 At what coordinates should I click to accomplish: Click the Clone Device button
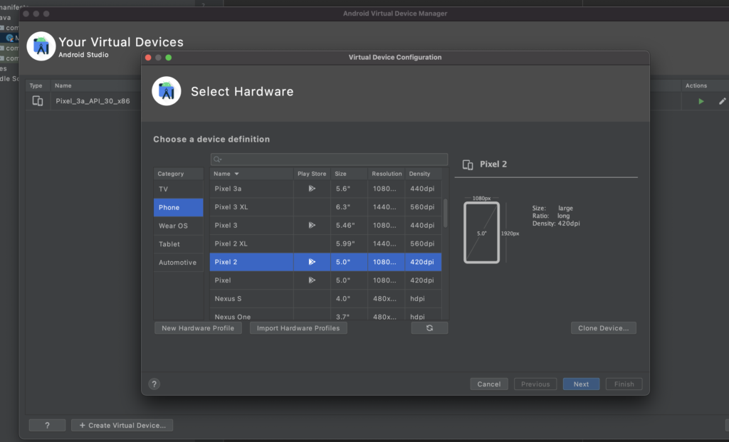point(604,328)
